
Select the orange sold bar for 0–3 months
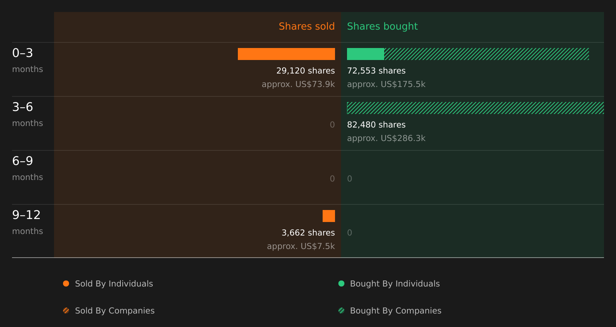click(286, 54)
